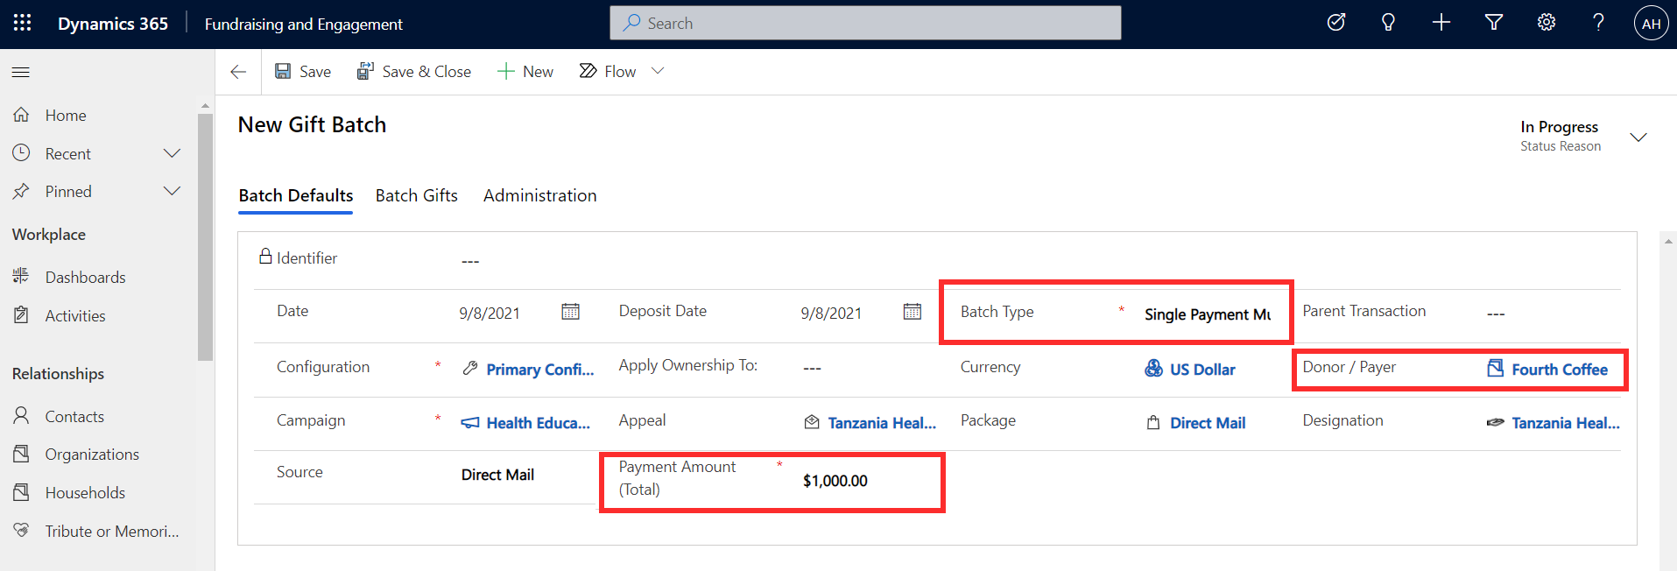The width and height of the screenshot is (1677, 571).
Task: Open the lightbulb assistant icon
Action: point(1389,23)
